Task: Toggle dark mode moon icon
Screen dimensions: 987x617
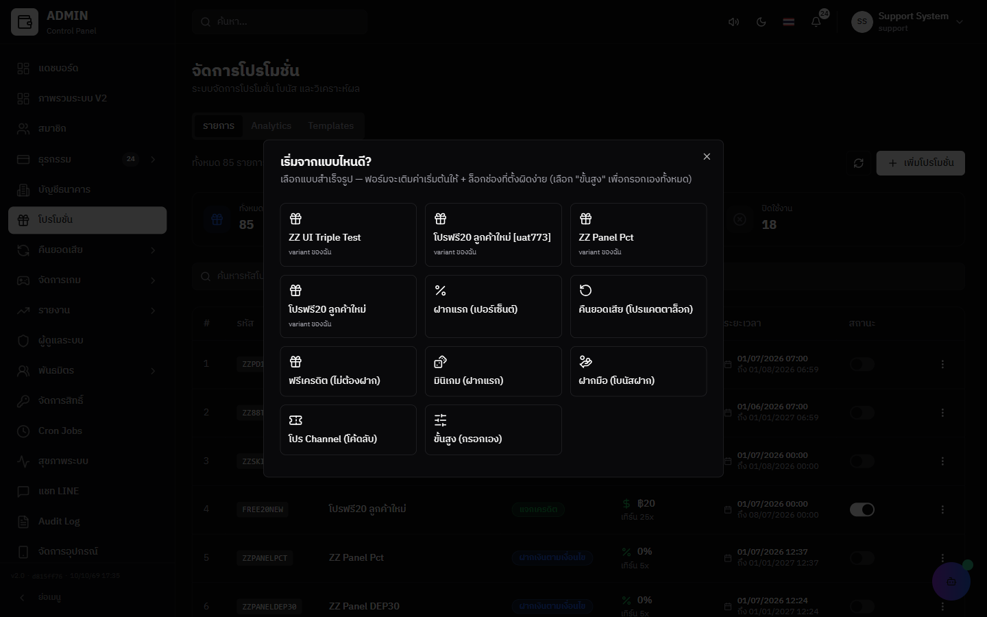Action: (761, 22)
